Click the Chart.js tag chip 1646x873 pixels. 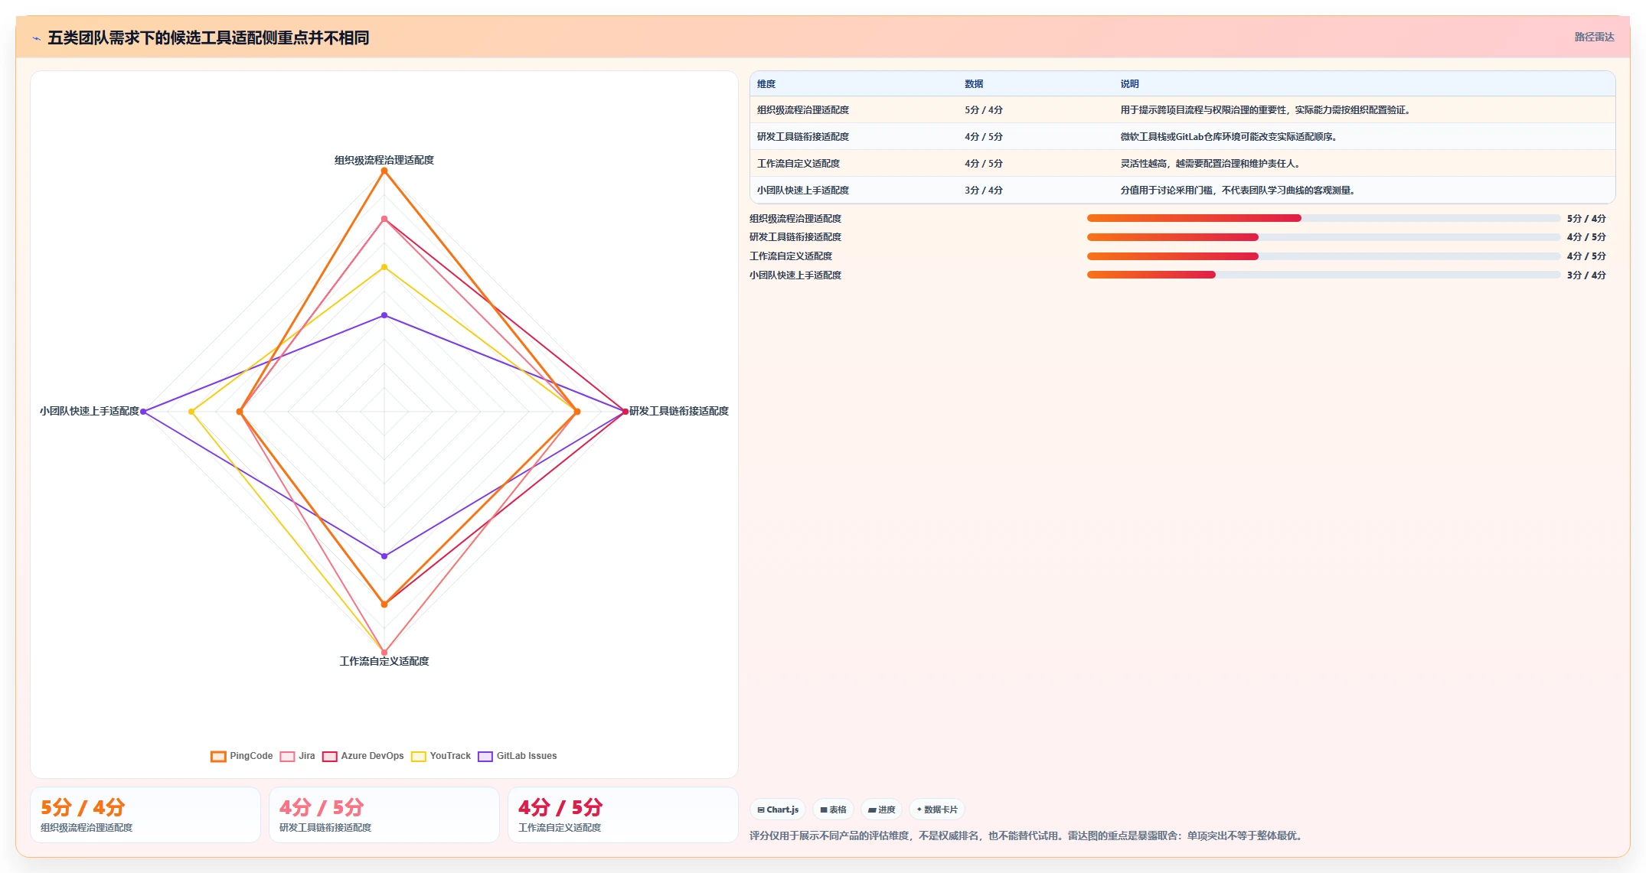tap(778, 809)
